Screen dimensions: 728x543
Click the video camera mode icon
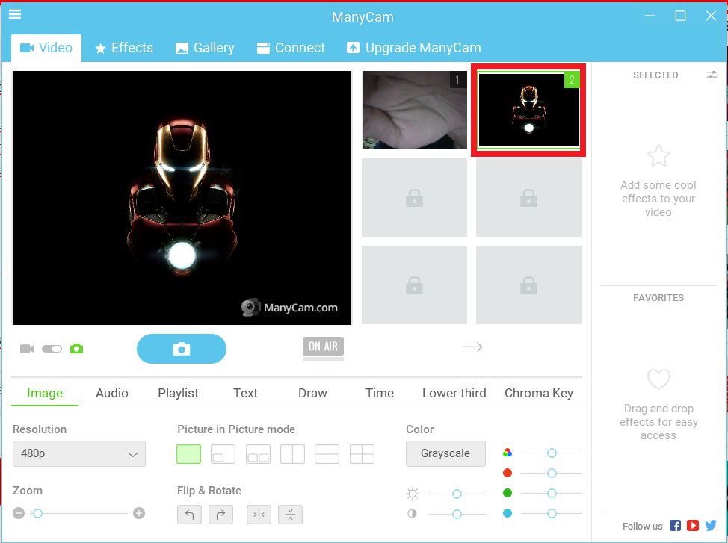pos(27,349)
